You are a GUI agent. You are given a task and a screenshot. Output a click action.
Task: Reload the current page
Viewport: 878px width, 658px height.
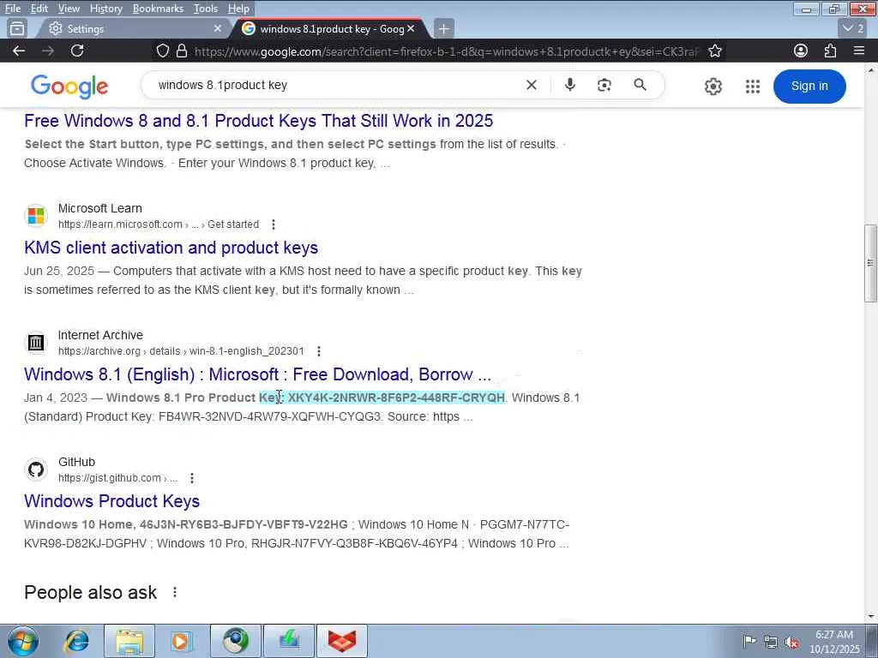77,51
